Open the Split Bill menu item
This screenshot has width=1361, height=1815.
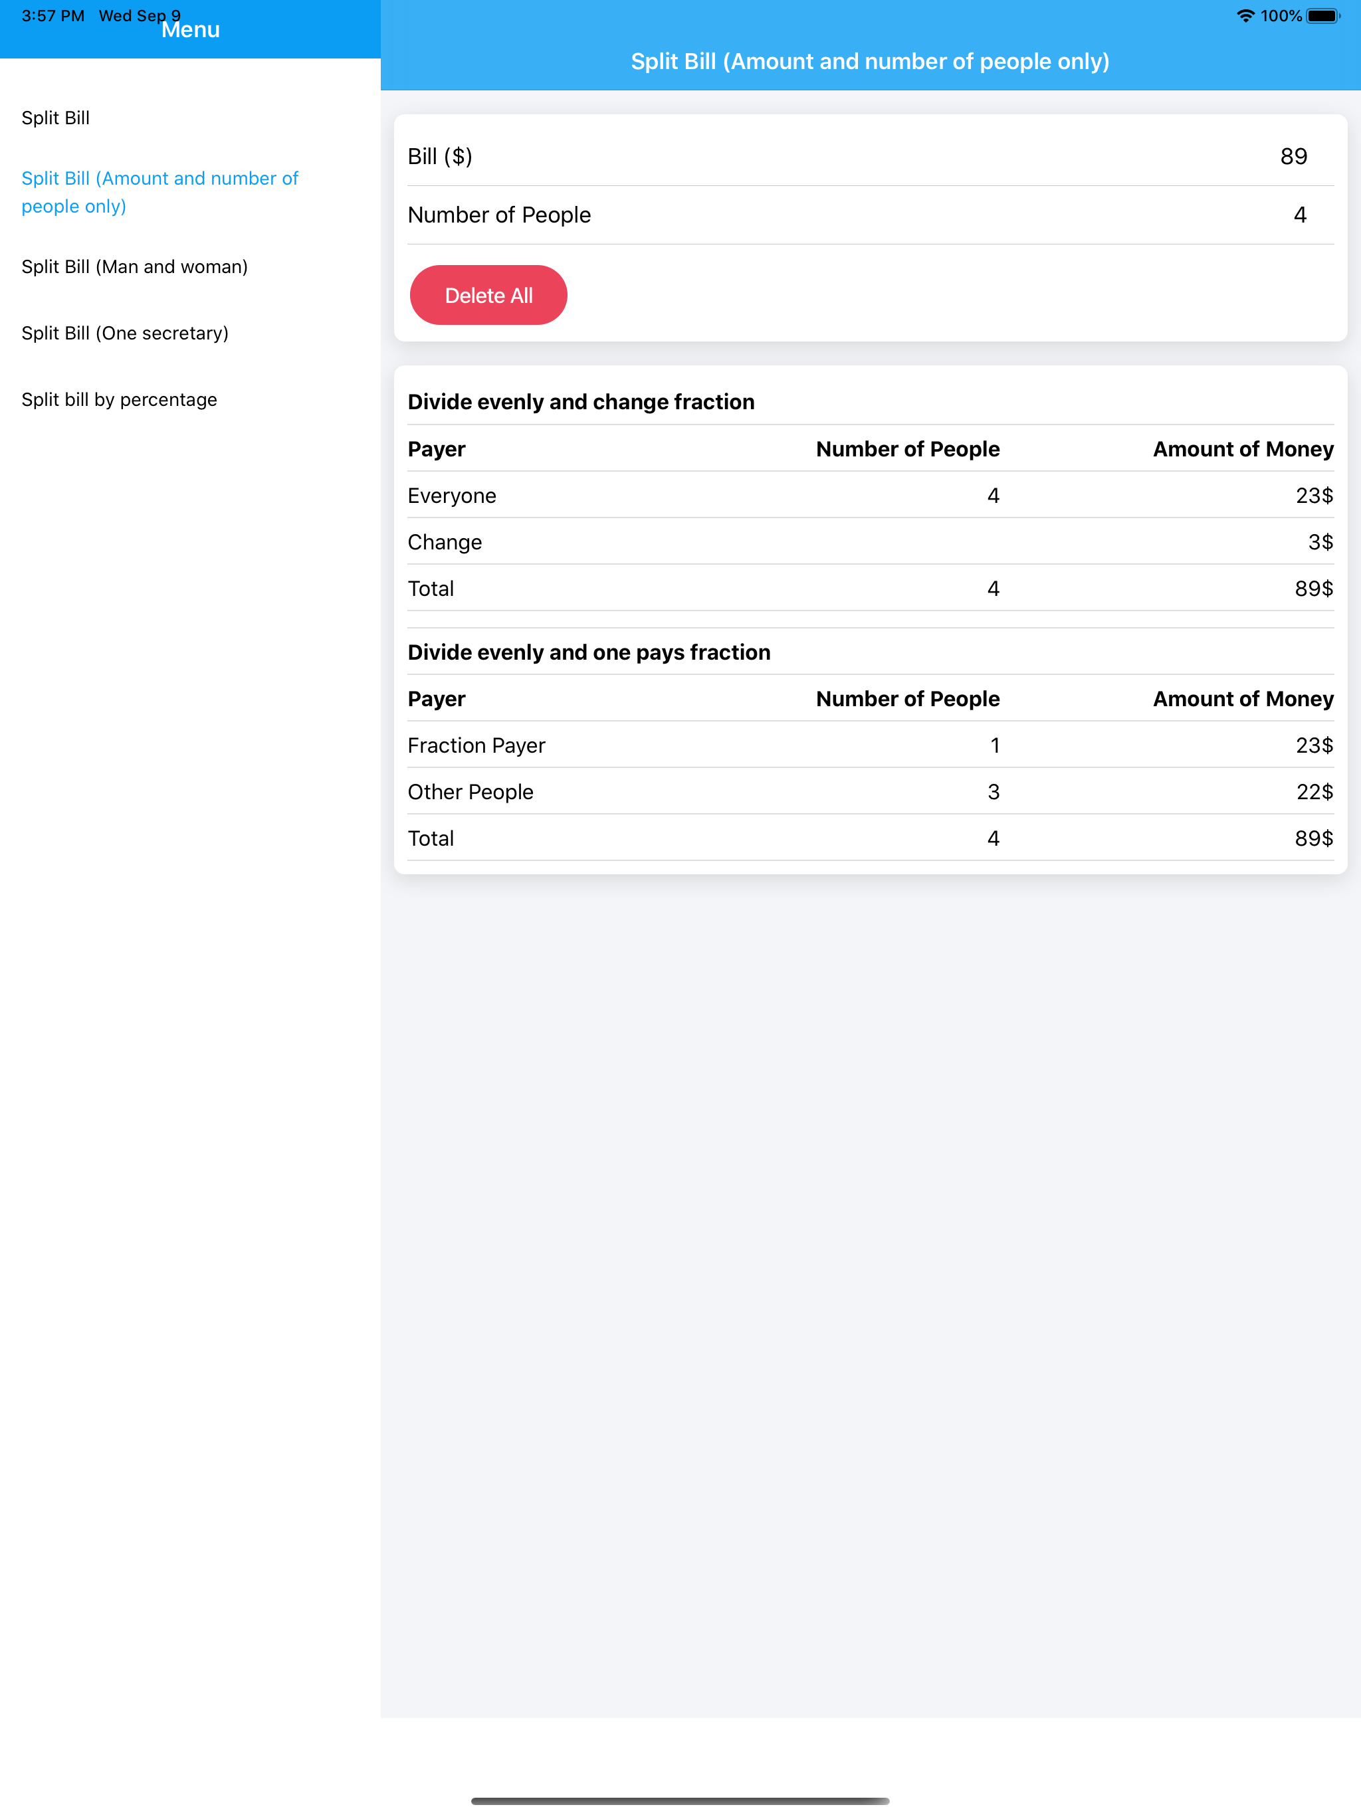point(56,118)
